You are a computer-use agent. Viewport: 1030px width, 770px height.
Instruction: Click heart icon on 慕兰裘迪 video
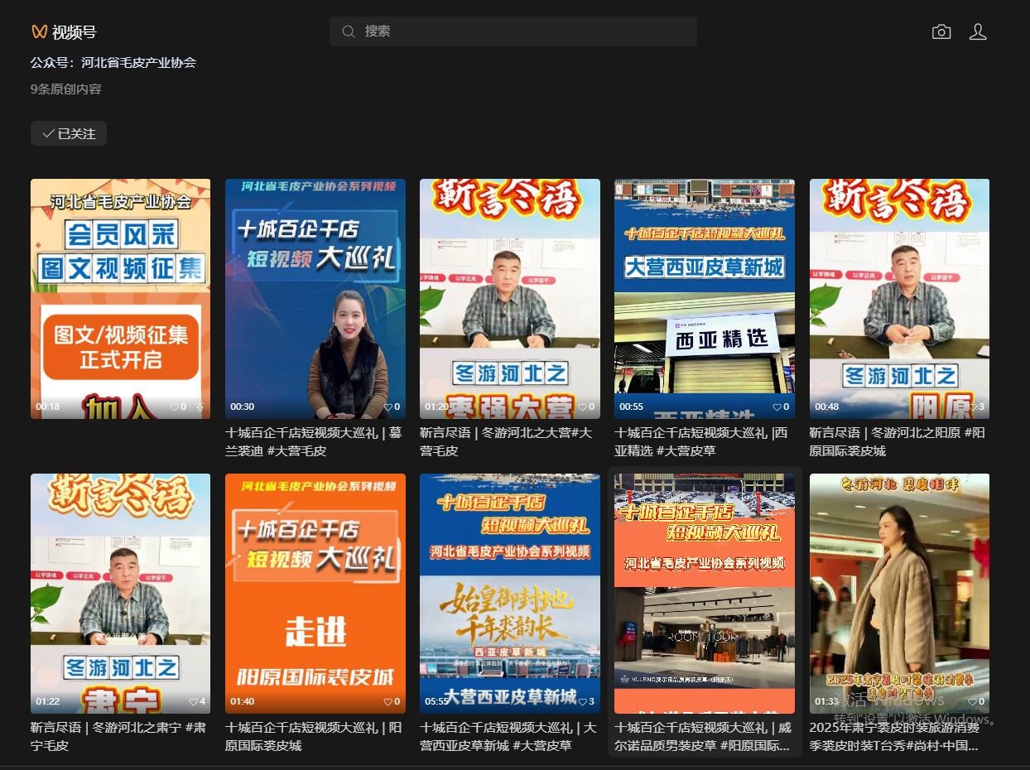[x=387, y=407]
